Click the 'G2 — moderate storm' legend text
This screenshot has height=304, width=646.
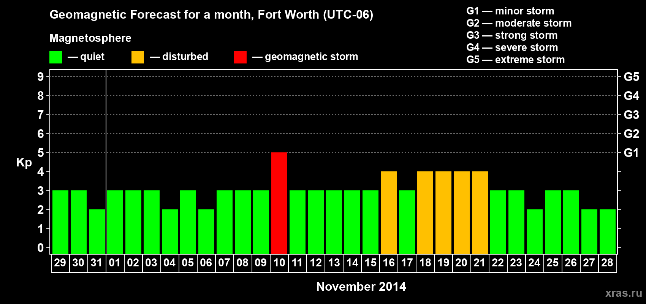pos(519,23)
